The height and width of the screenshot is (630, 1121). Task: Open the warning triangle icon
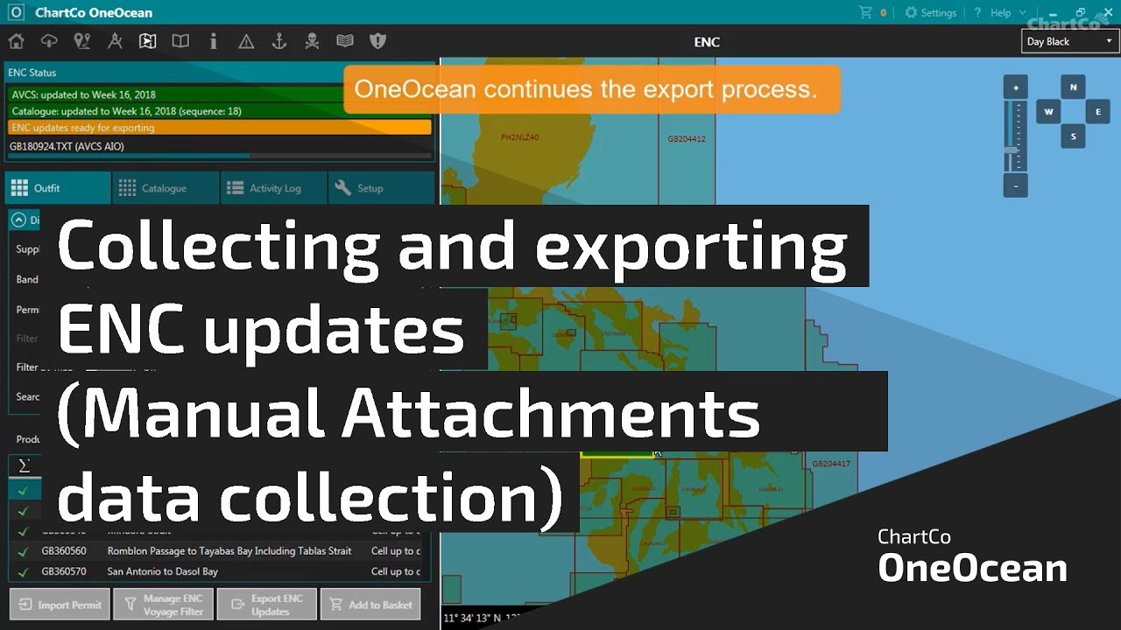(246, 41)
